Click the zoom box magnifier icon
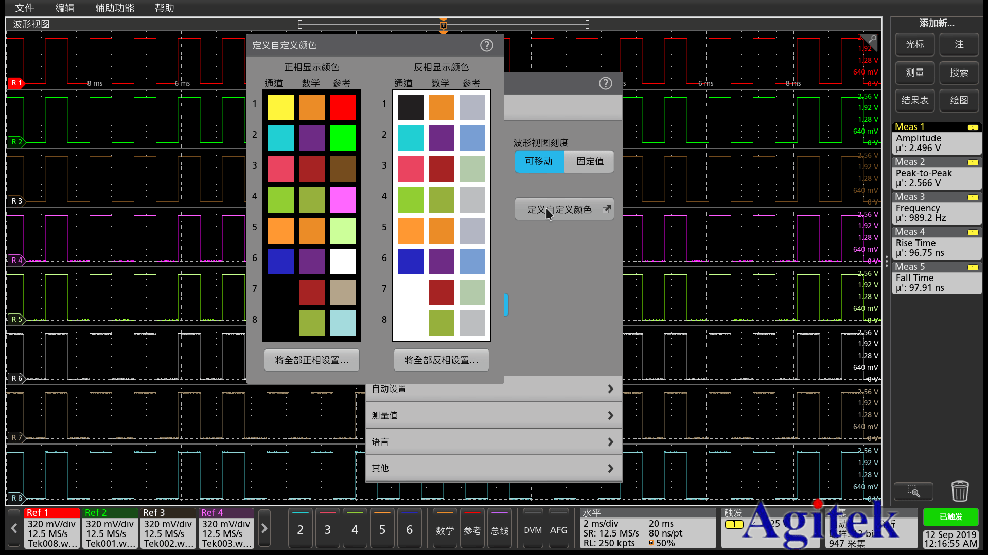988x555 pixels. [913, 492]
